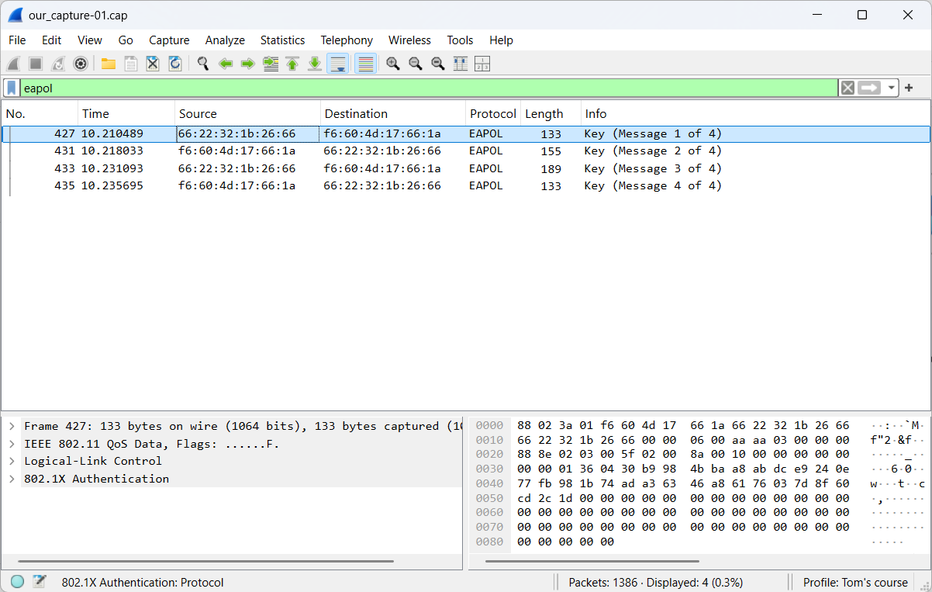Toggle packet coloring rules button

pyautogui.click(x=366, y=64)
